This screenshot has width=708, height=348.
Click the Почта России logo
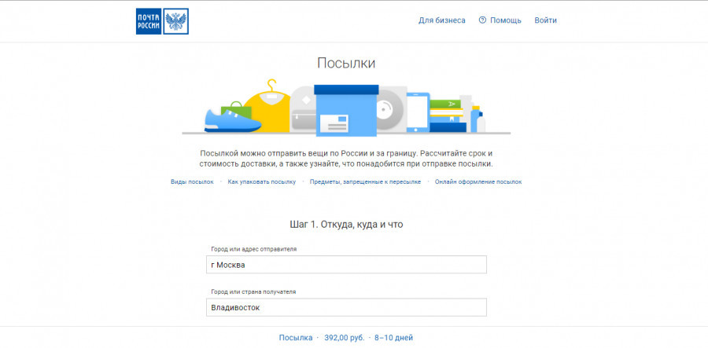[162, 21]
